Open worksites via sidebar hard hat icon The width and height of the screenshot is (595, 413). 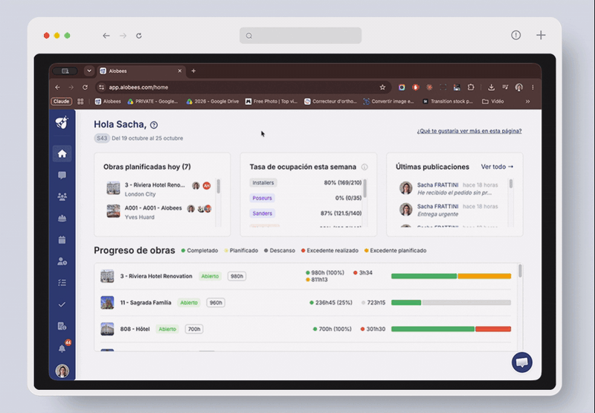pyautogui.click(x=62, y=218)
